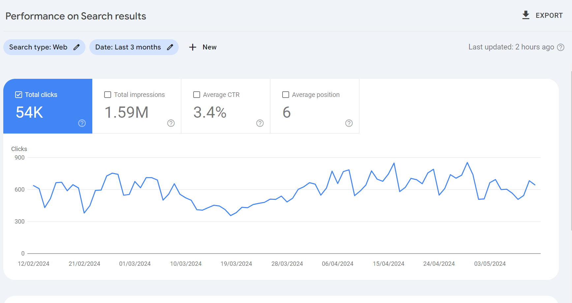Screen dimensions: 572x303
Task: Click help icon in Average position card
Action: point(349,123)
